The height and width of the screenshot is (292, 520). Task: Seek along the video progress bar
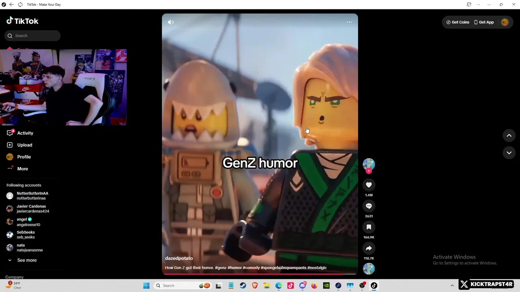(260, 274)
